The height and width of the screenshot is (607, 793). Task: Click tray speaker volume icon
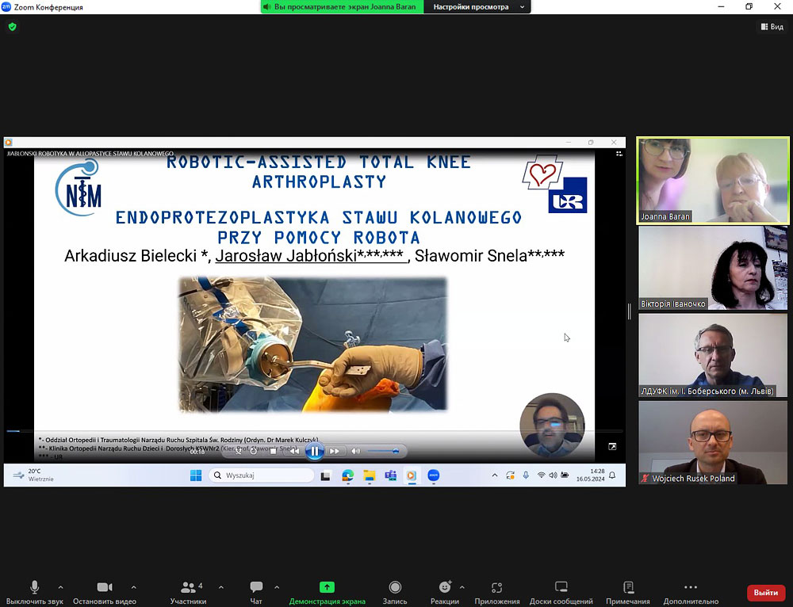[553, 475]
